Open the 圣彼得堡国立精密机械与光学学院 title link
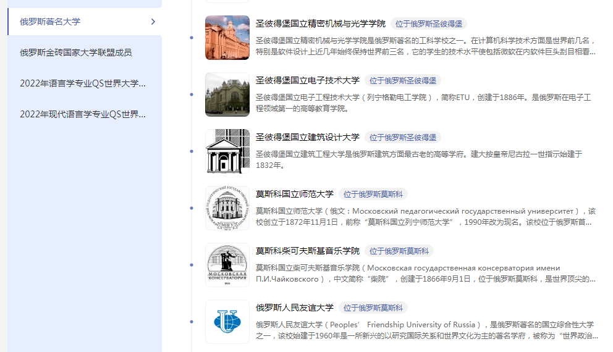Screen dimensions: 613x352 [x=321, y=23]
